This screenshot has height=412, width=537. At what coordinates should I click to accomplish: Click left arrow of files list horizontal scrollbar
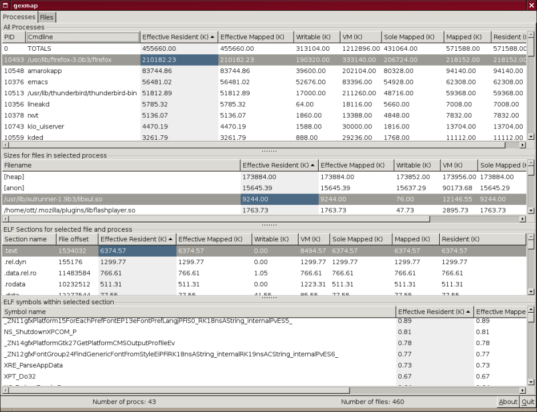click(x=5, y=219)
